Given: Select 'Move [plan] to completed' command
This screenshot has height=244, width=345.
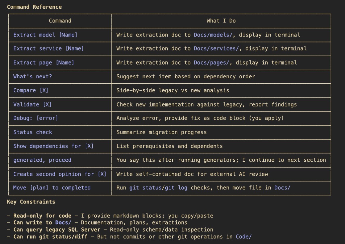Looking at the screenshot, I should (52, 188).
